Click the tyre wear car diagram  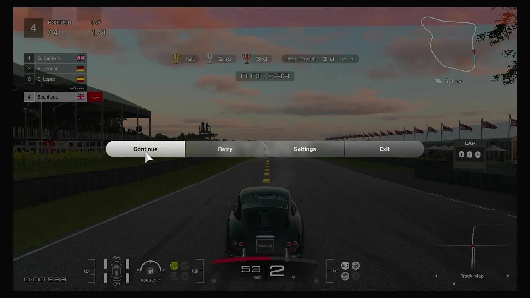pos(116,271)
